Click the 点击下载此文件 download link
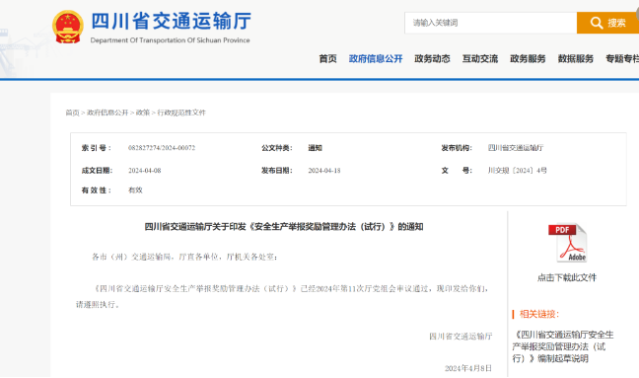639x378 pixels. click(567, 277)
